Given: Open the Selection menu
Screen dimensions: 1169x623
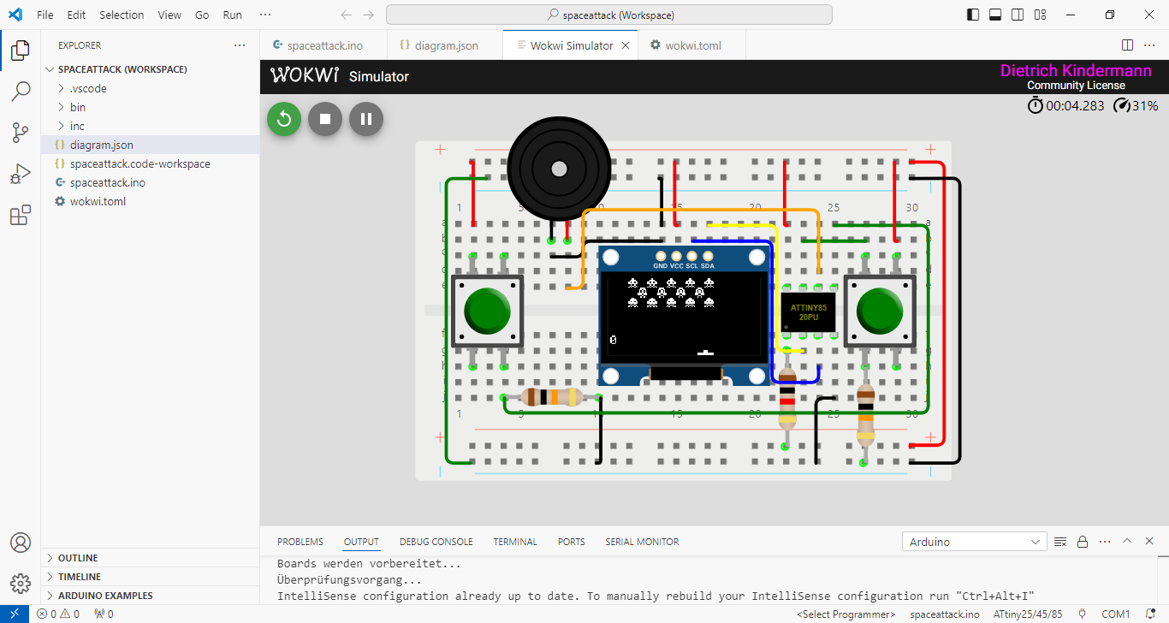Looking at the screenshot, I should pos(122,15).
